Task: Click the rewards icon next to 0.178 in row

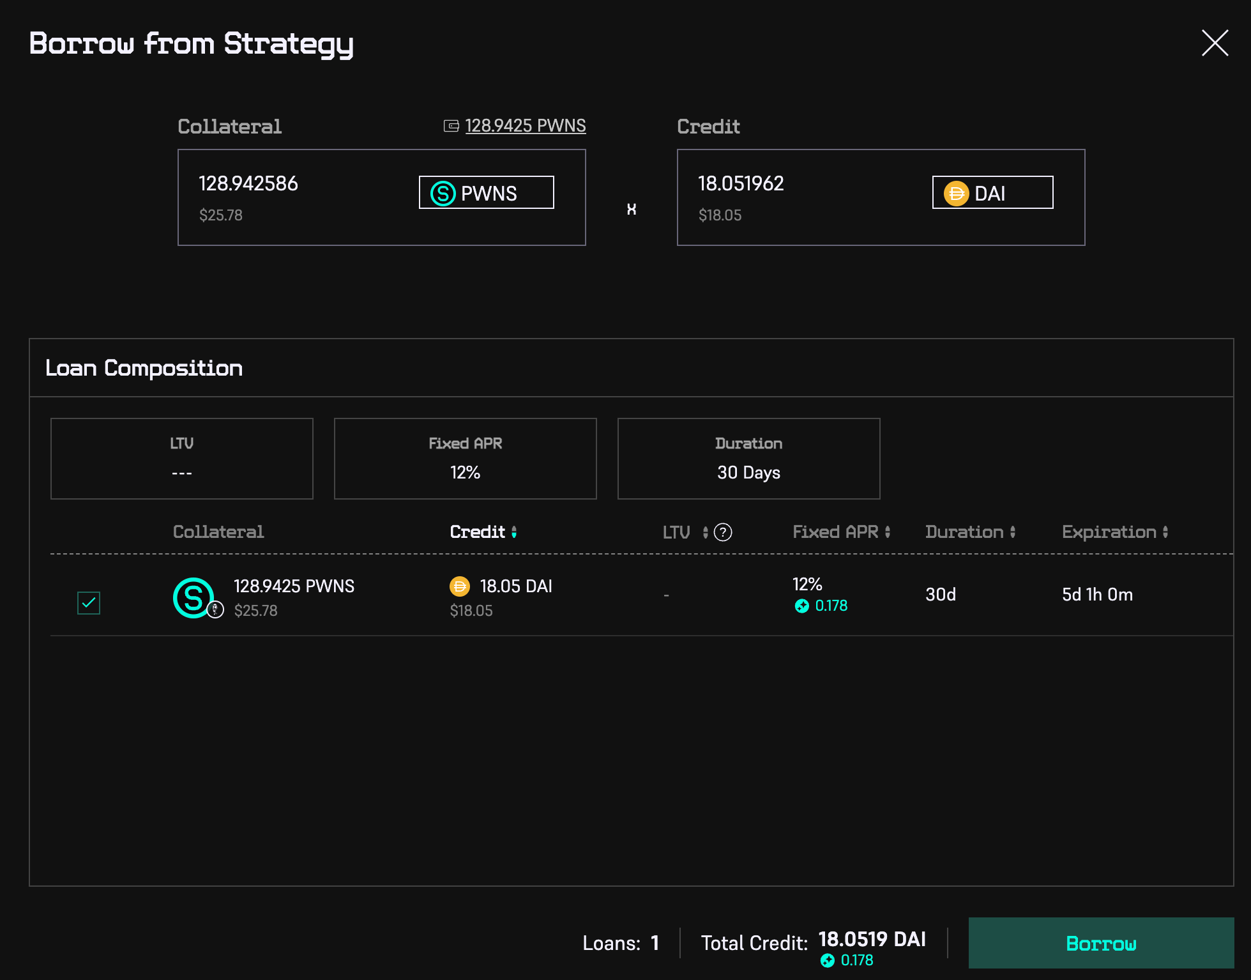Action: point(801,606)
